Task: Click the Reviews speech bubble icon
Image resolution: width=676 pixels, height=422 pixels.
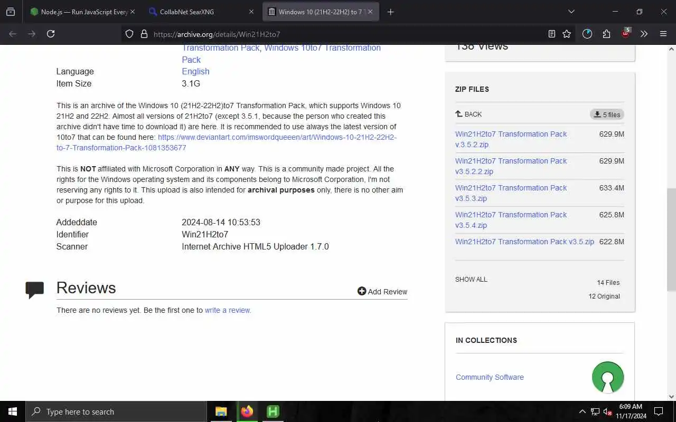Action: [x=35, y=290]
